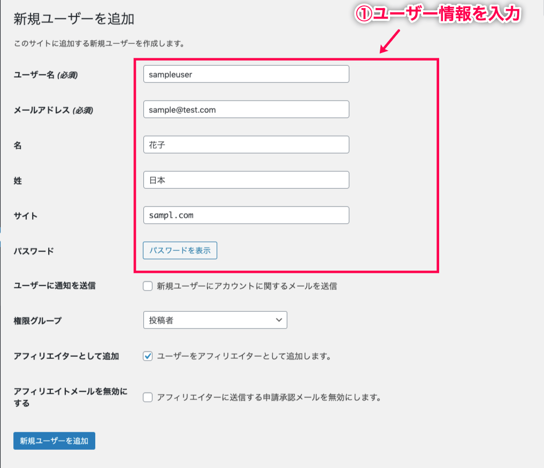Open the 権限グループ dropdown showing 投稿者

[x=215, y=320]
